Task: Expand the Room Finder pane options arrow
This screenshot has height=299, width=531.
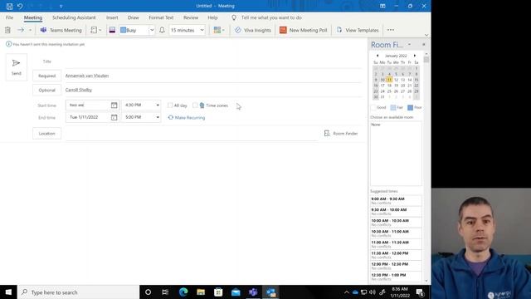Action: 409,44
